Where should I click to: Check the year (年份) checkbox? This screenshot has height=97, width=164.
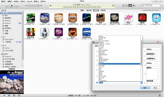[x=145, y=51]
